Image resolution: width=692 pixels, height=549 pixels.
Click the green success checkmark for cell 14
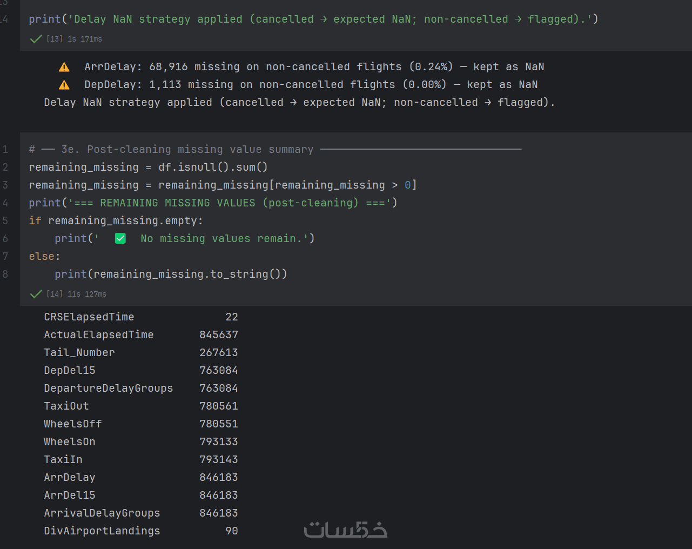click(x=36, y=294)
